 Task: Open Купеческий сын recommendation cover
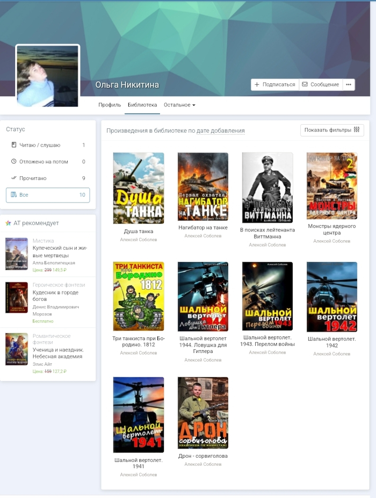[16, 254]
